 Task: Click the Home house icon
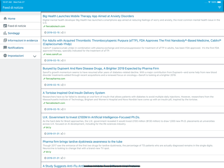click(5, 18)
